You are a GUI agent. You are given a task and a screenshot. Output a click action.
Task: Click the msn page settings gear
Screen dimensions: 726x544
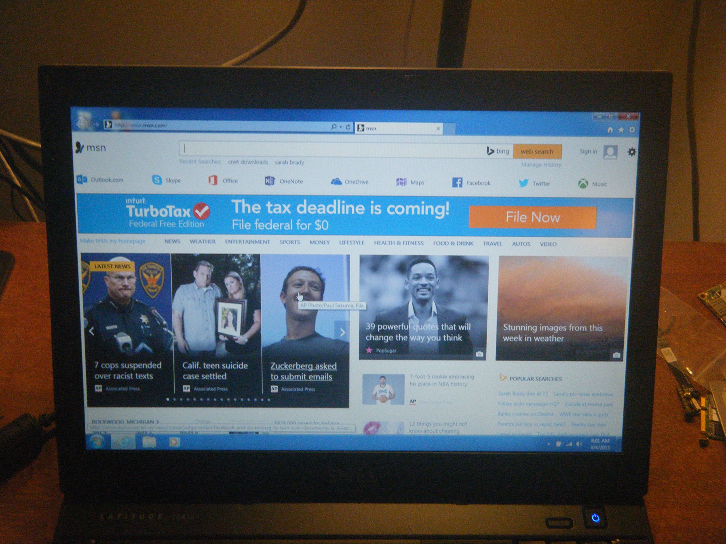(x=632, y=152)
